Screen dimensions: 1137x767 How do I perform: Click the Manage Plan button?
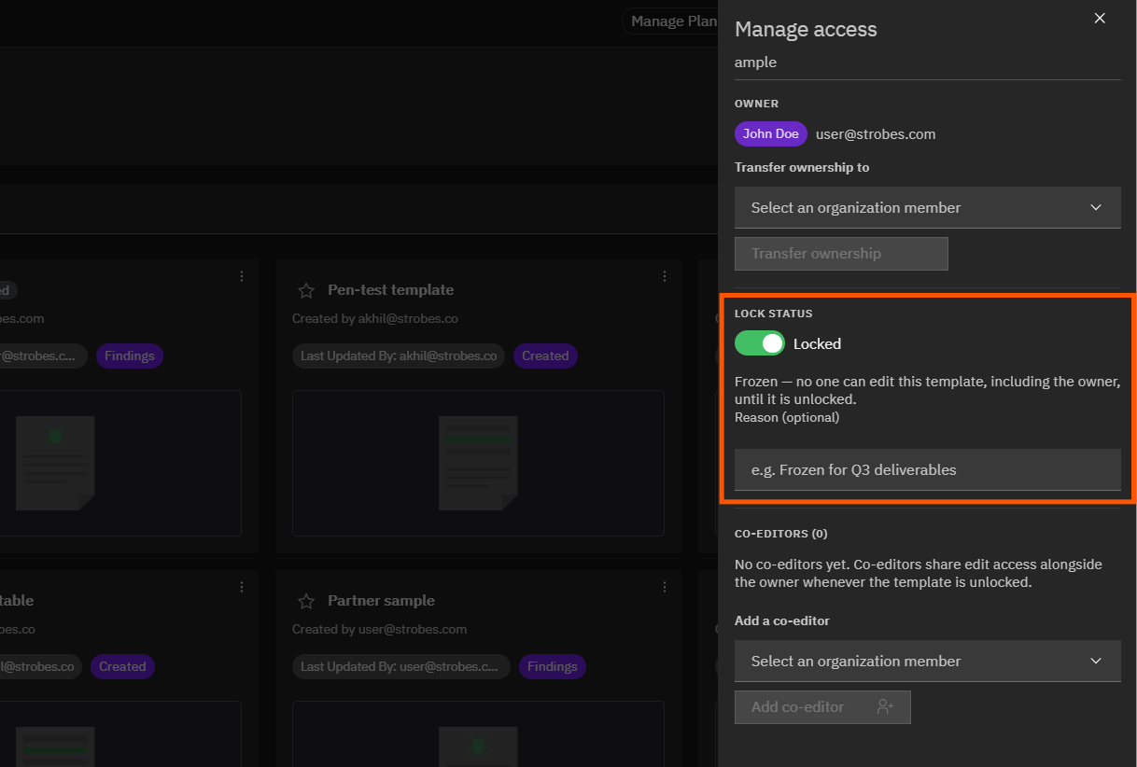pyautogui.click(x=672, y=21)
